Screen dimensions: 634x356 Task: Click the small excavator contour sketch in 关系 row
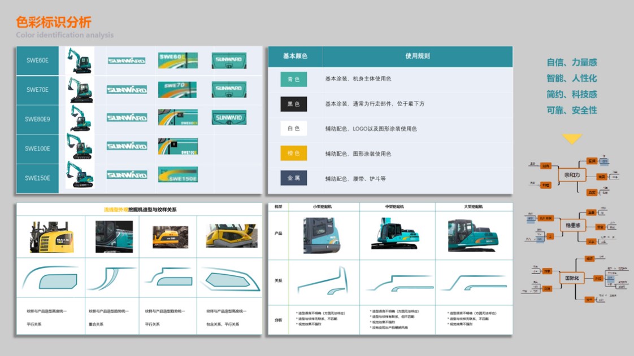tap(322, 279)
